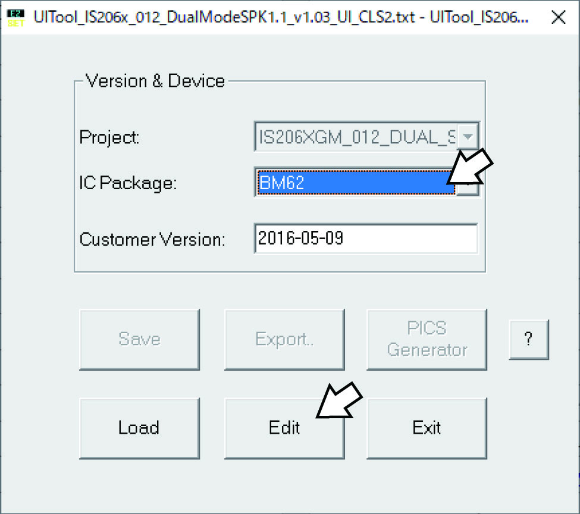Launch the PICS Generator
580x514 pixels.
tap(427, 339)
